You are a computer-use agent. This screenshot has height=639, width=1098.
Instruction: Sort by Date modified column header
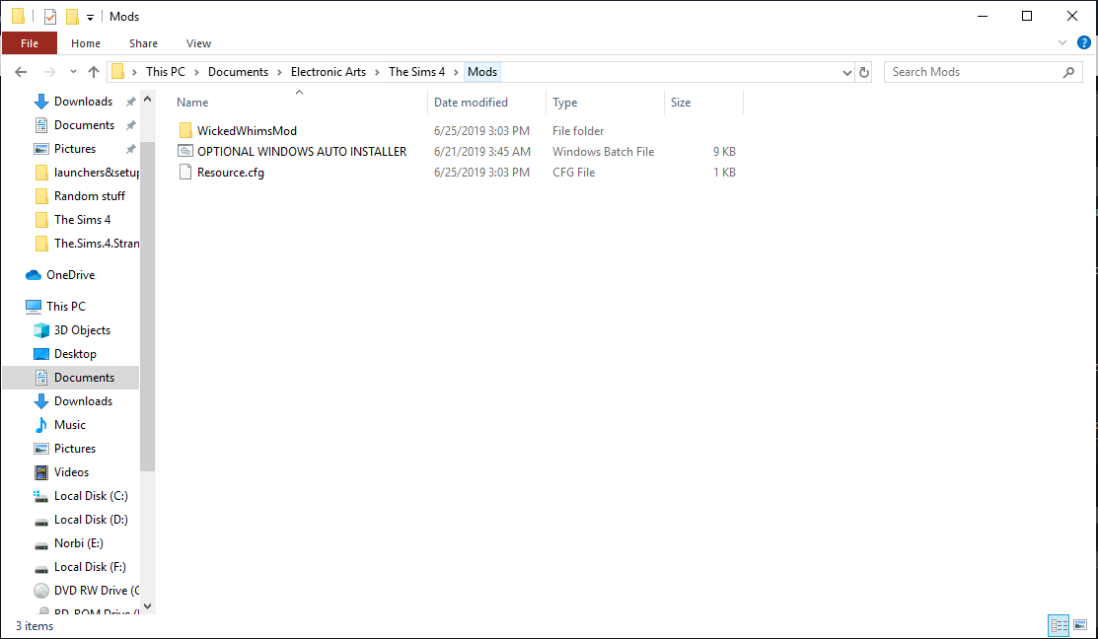(471, 103)
